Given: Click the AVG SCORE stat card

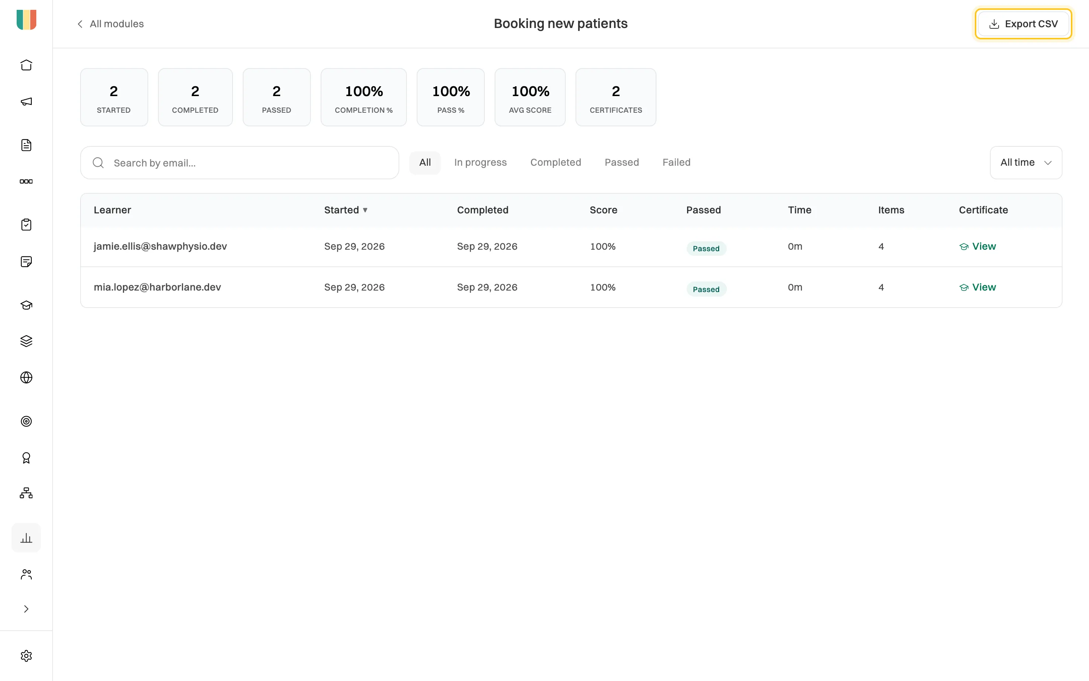Looking at the screenshot, I should pyautogui.click(x=530, y=97).
